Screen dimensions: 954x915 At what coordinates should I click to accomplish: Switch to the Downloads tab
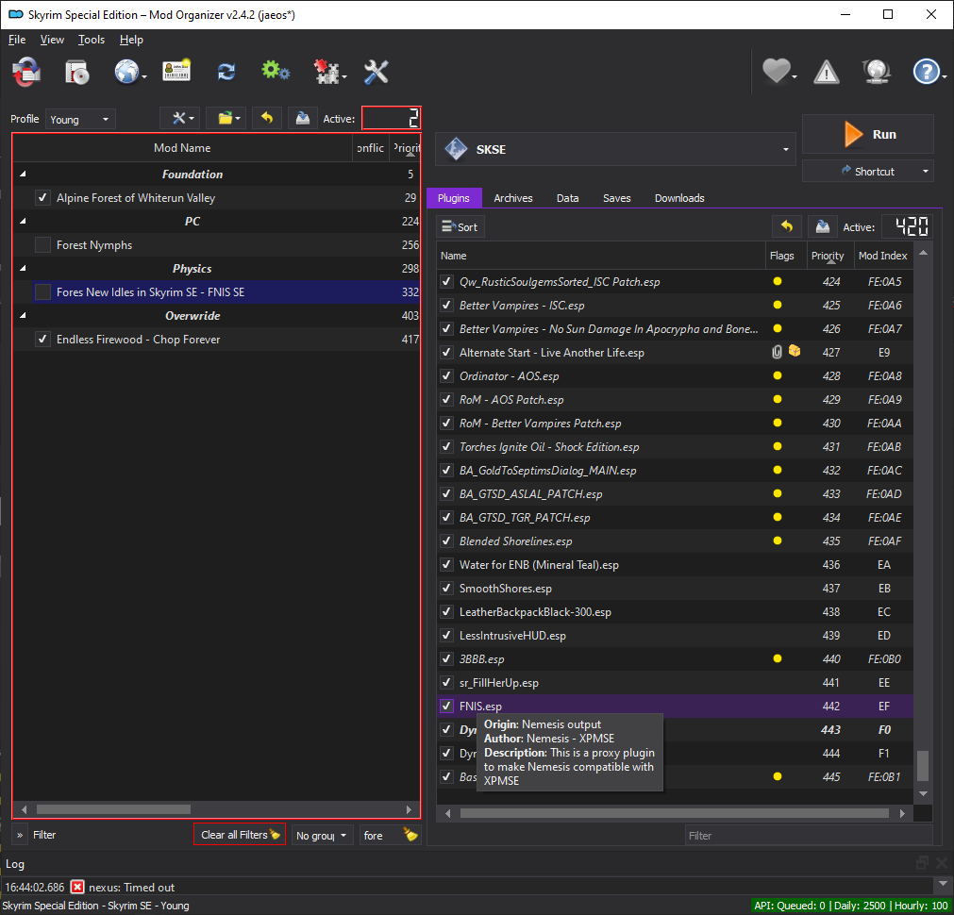tap(679, 198)
